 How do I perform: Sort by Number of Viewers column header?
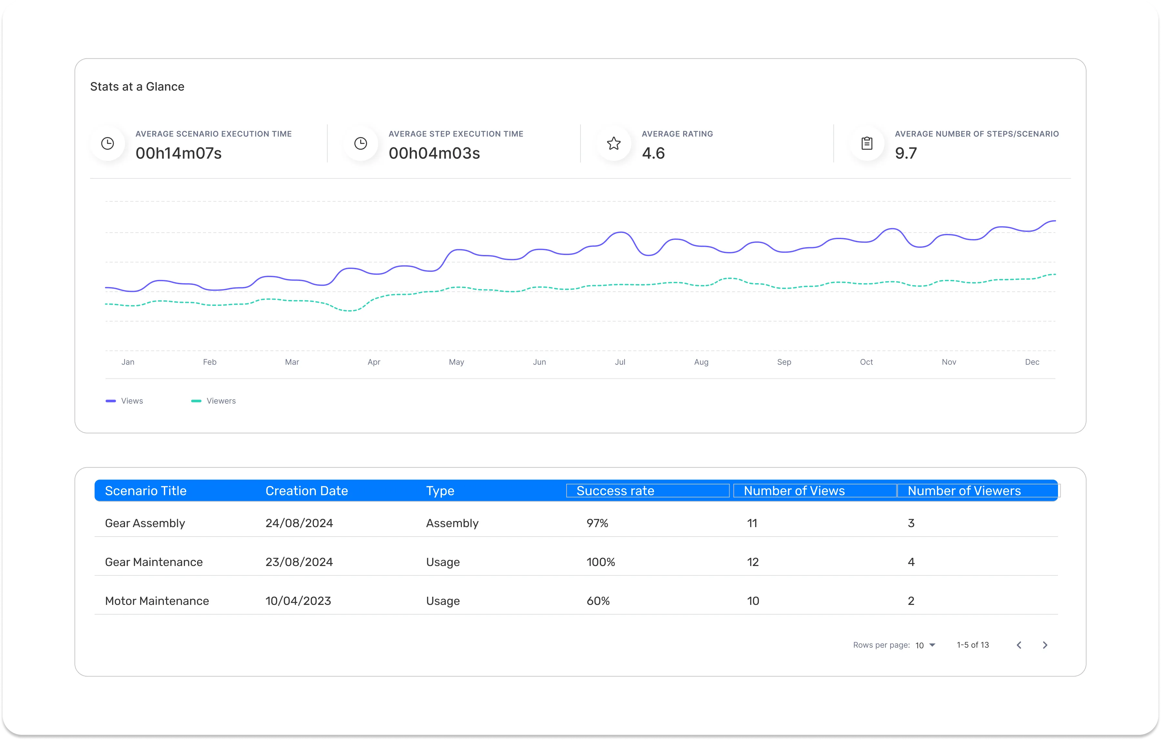click(964, 491)
